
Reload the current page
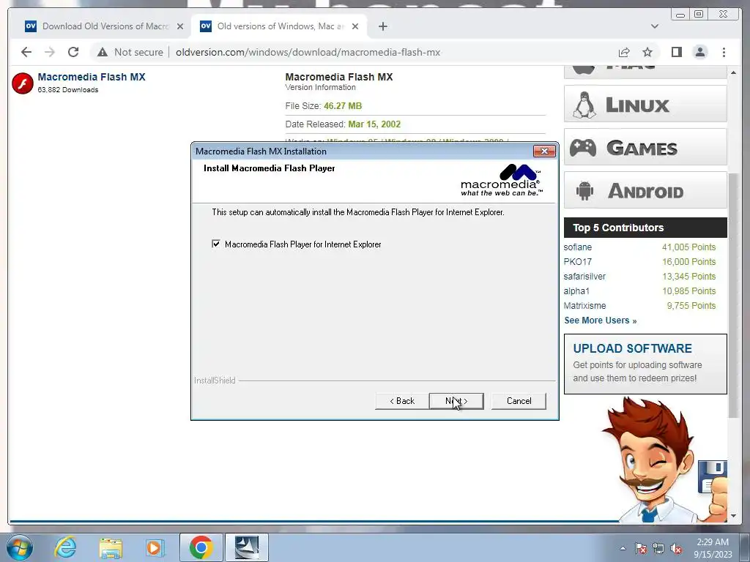(73, 52)
